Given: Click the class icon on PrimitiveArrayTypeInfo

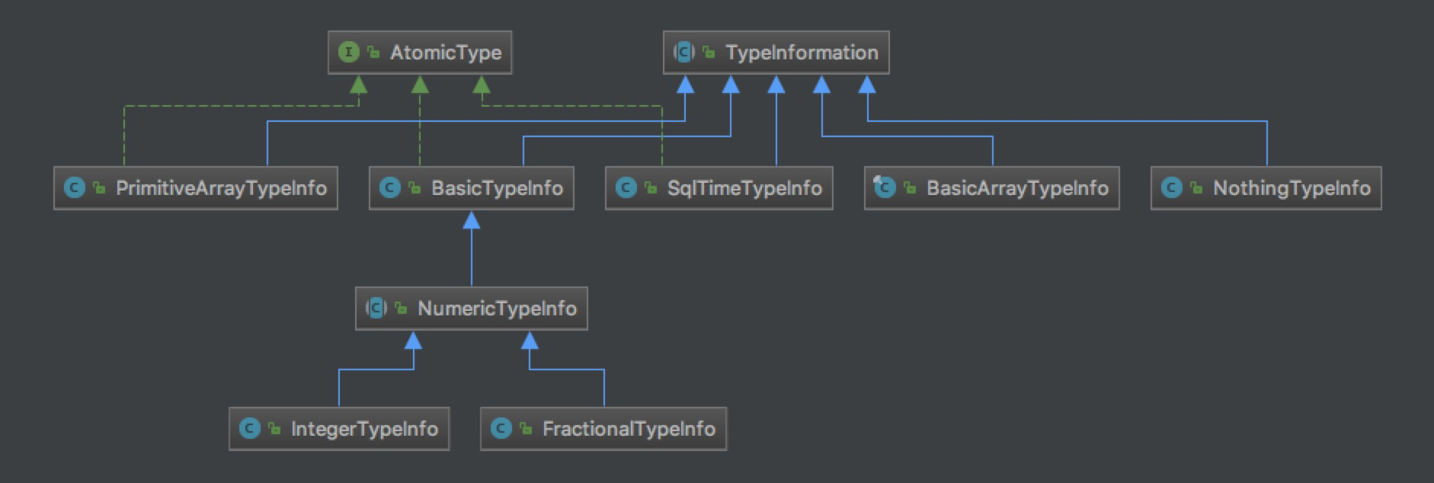Looking at the screenshot, I should tap(74, 187).
